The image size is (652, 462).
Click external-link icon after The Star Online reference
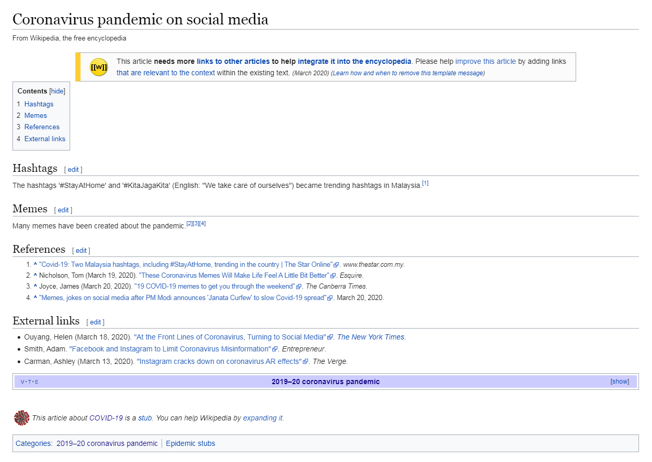[x=336, y=265]
